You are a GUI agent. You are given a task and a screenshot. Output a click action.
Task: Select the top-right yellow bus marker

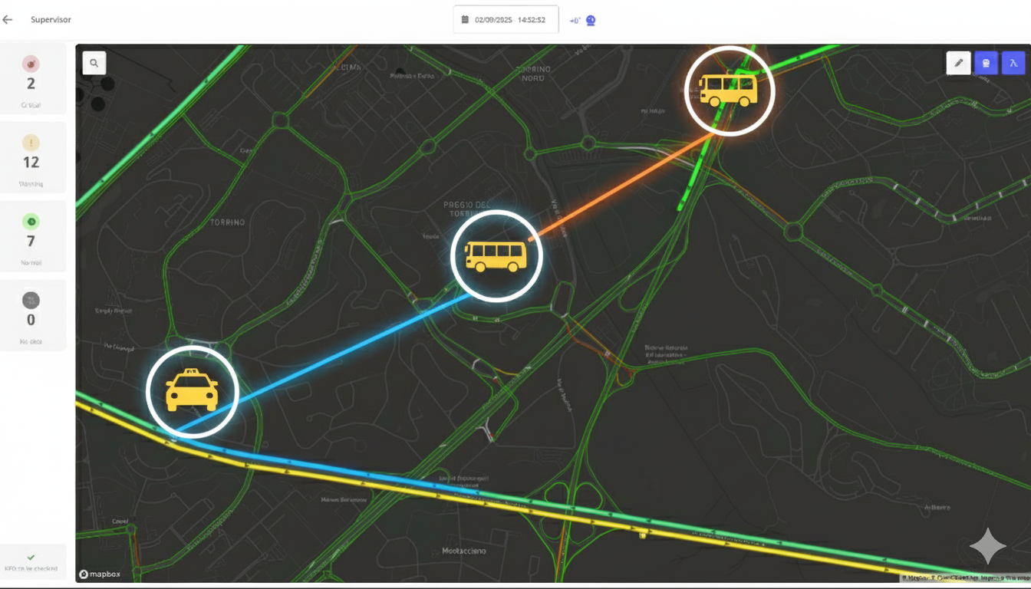pyautogui.click(x=729, y=90)
